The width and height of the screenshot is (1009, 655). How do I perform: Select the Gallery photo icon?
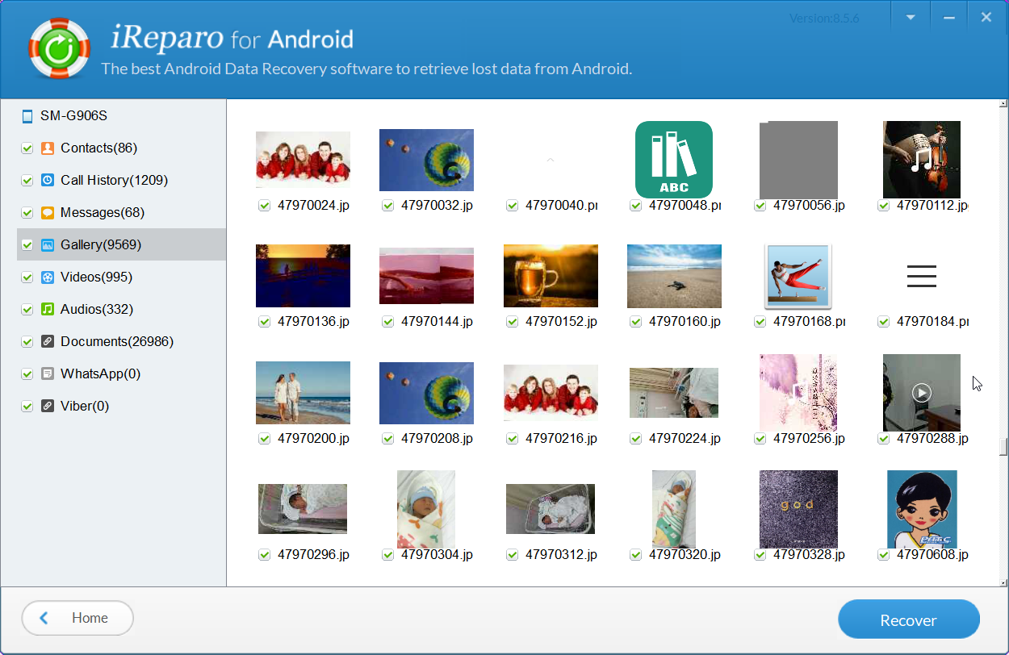48,244
